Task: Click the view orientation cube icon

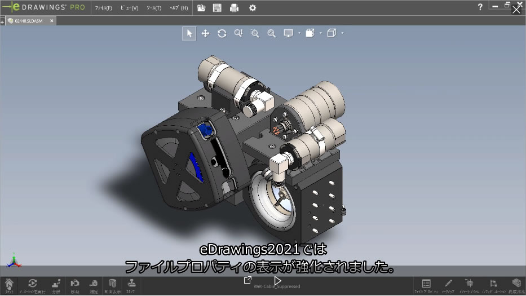Action: click(331, 33)
